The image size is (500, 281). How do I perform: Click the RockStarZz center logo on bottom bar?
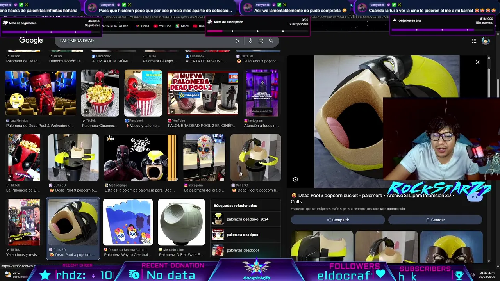coord(256,269)
